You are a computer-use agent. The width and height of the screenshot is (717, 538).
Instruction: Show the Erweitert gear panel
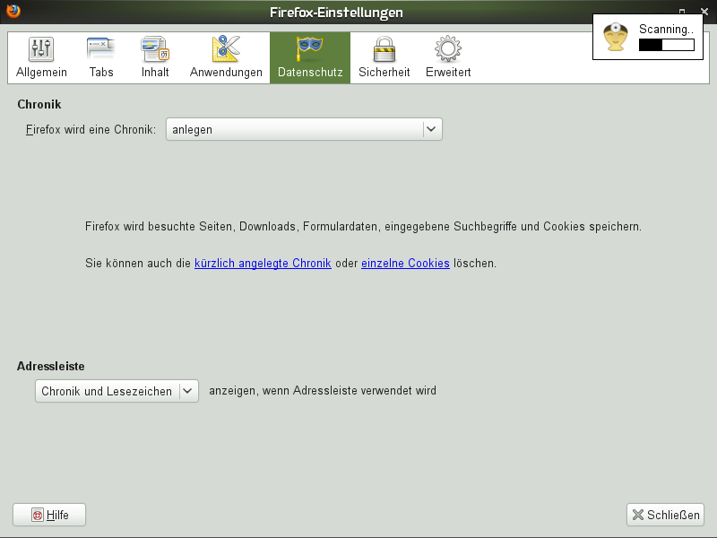click(x=448, y=57)
